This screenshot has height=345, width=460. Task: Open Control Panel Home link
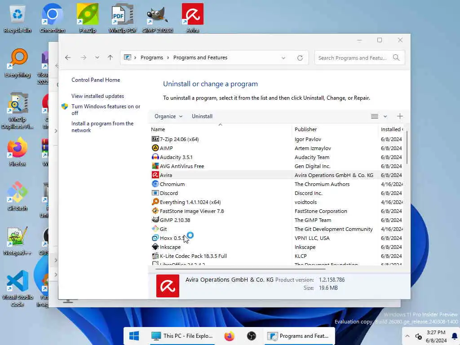(x=96, y=80)
